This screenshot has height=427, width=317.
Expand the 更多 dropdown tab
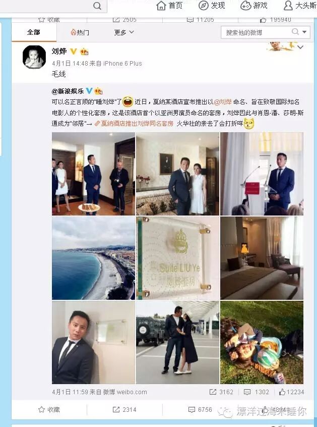tap(124, 32)
